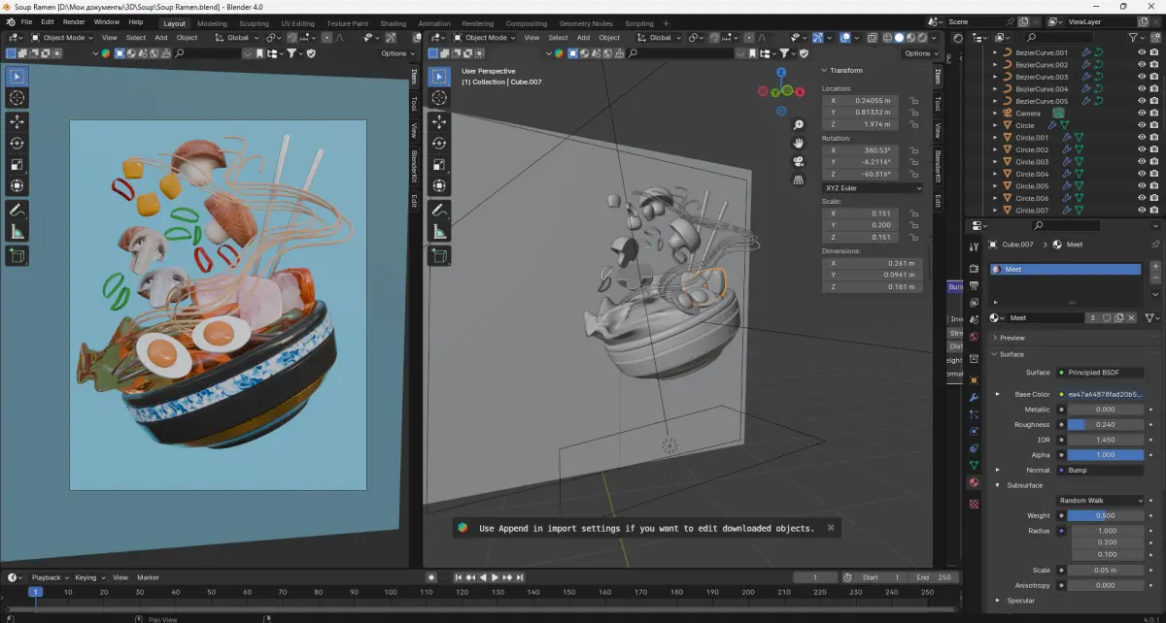Adjust the Roughness slider
1166x623 pixels.
pyautogui.click(x=1105, y=424)
